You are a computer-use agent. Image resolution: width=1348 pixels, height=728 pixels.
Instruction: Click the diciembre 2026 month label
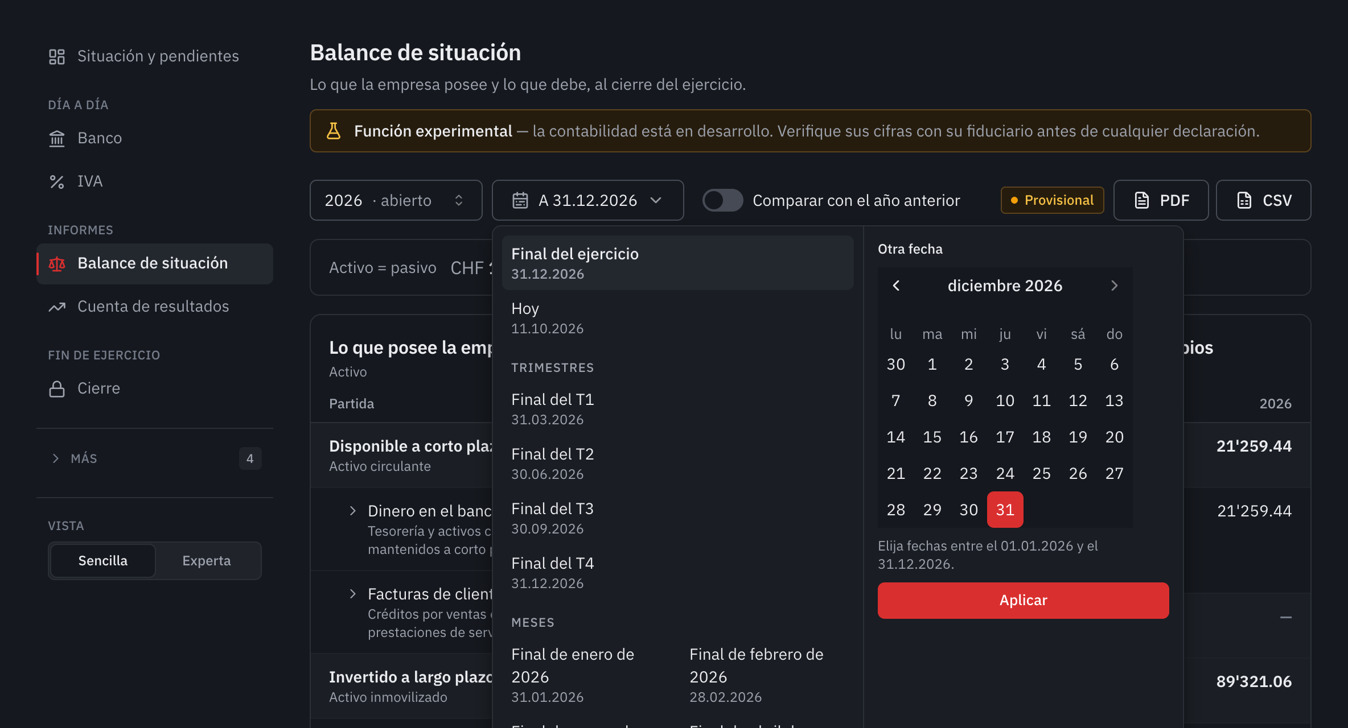point(1005,286)
